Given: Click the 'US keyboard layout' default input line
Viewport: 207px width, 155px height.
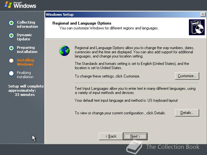Looking at the screenshot, I should click(126, 100).
